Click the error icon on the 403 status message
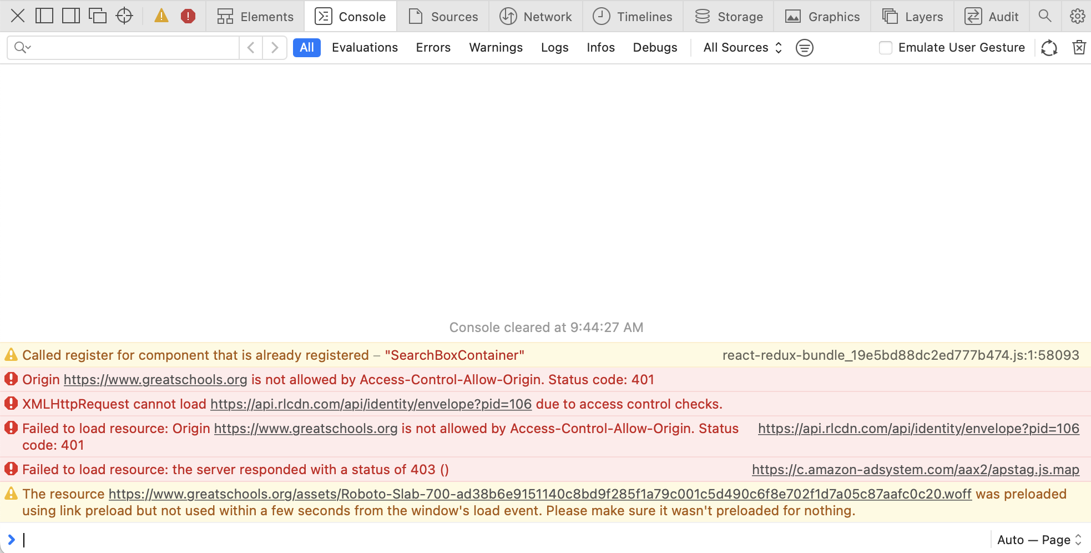 click(11, 469)
